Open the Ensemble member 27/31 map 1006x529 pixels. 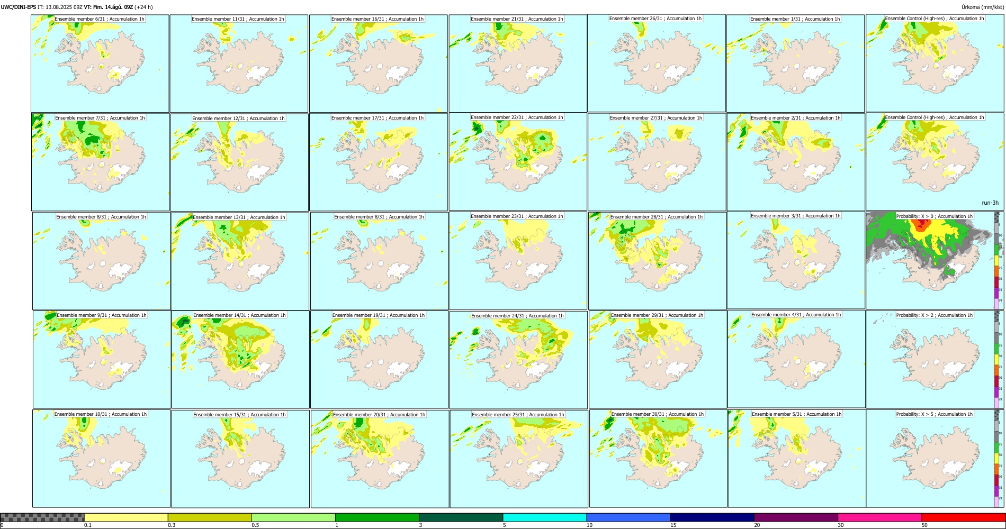tap(657, 162)
